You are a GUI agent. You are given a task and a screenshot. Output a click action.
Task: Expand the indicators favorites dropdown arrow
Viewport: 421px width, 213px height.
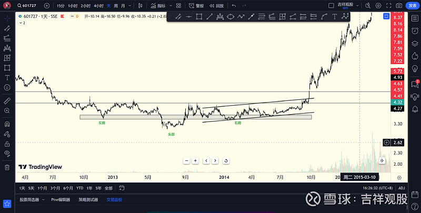click(171, 6)
